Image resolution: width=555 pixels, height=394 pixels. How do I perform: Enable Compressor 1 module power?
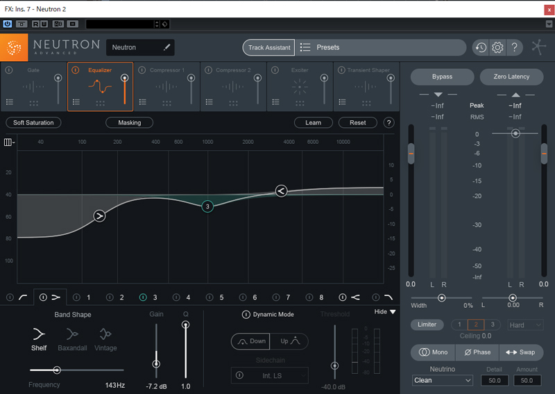tap(142, 70)
